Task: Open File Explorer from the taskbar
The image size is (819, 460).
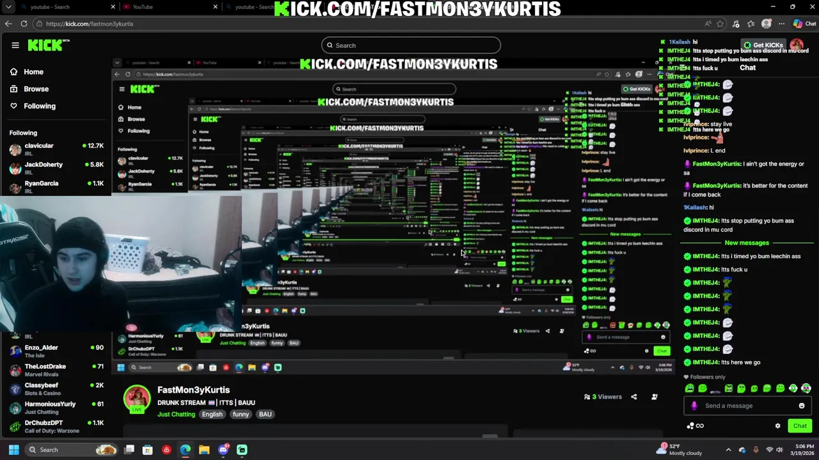Action: [x=204, y=450]
